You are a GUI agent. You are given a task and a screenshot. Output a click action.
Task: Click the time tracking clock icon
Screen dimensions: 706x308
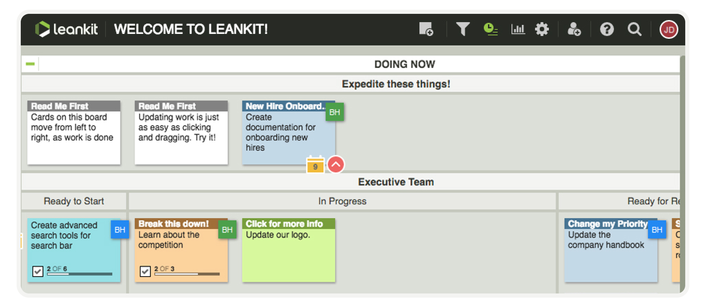tap(490, 29)
